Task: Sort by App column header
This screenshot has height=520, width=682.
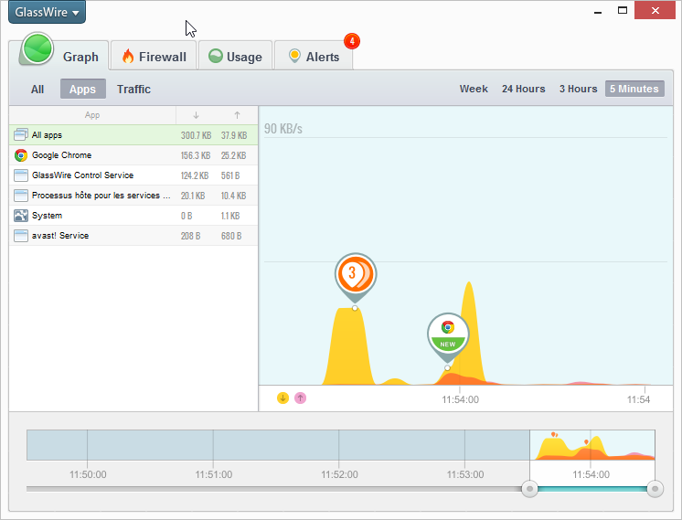Action: [92, 115]
